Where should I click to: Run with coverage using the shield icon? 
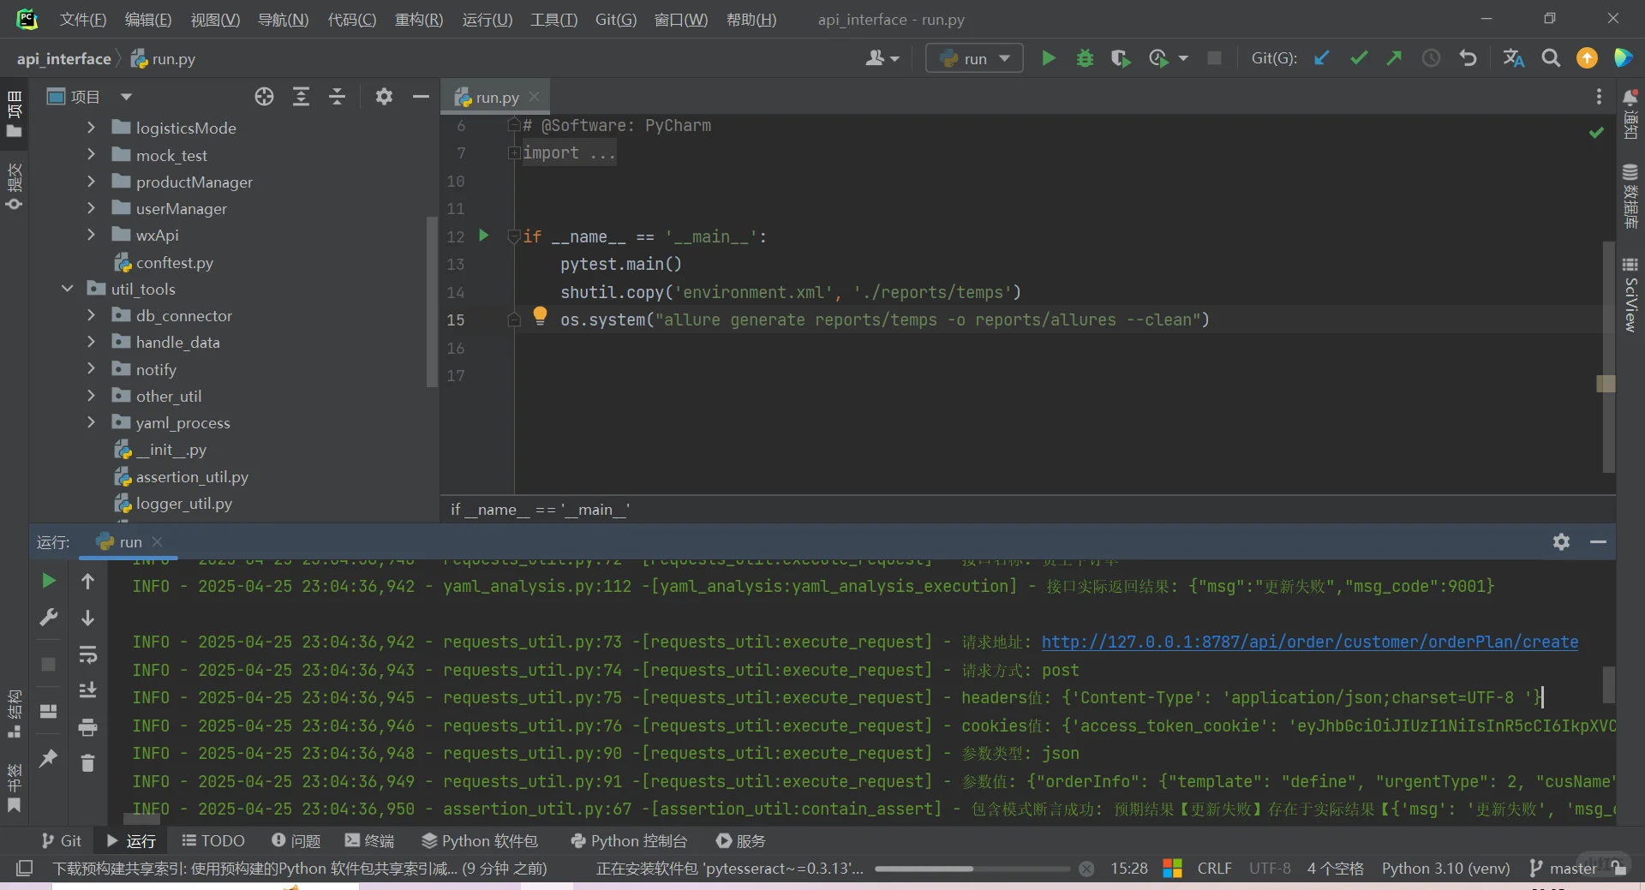click(x=1120, y=58)
